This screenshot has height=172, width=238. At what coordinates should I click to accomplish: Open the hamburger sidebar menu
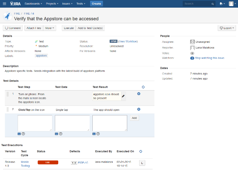(x=5, y=4)
